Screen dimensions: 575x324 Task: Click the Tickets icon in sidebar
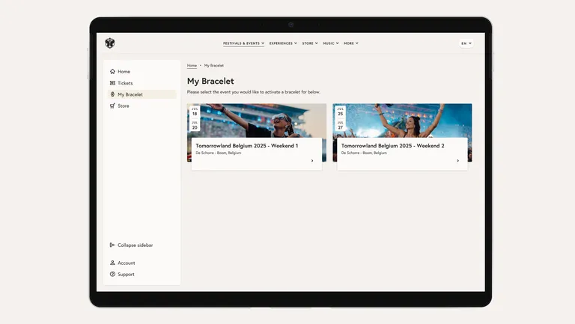tap(112, 83)
